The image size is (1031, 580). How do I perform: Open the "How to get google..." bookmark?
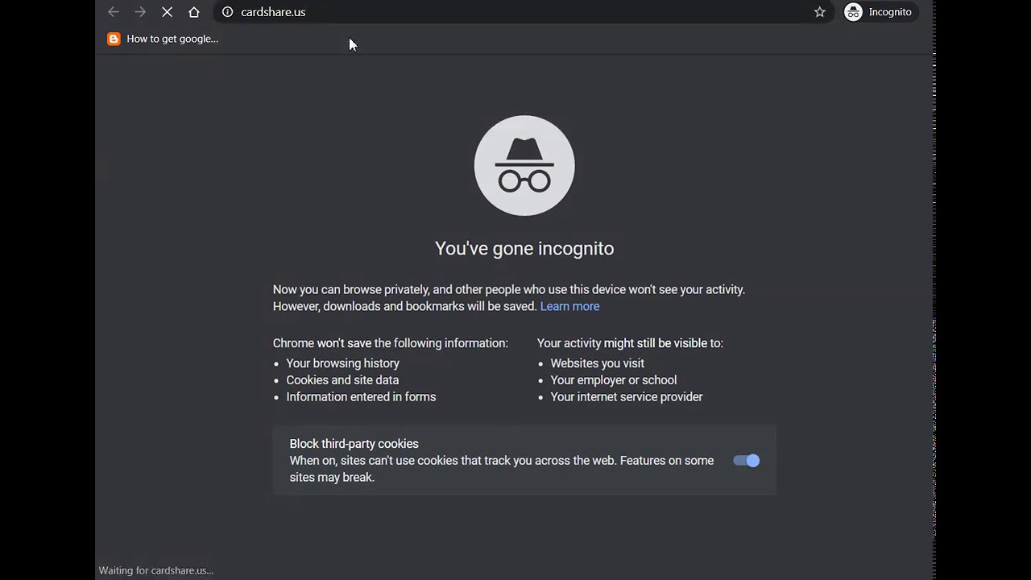coord(163,39)
